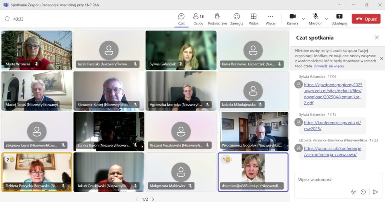Image resolution: width=385 pixels, height=202 pixels.
Task: Open Zareaguj reactions menu
Action: pyautogui.click(x=237, y=19)
